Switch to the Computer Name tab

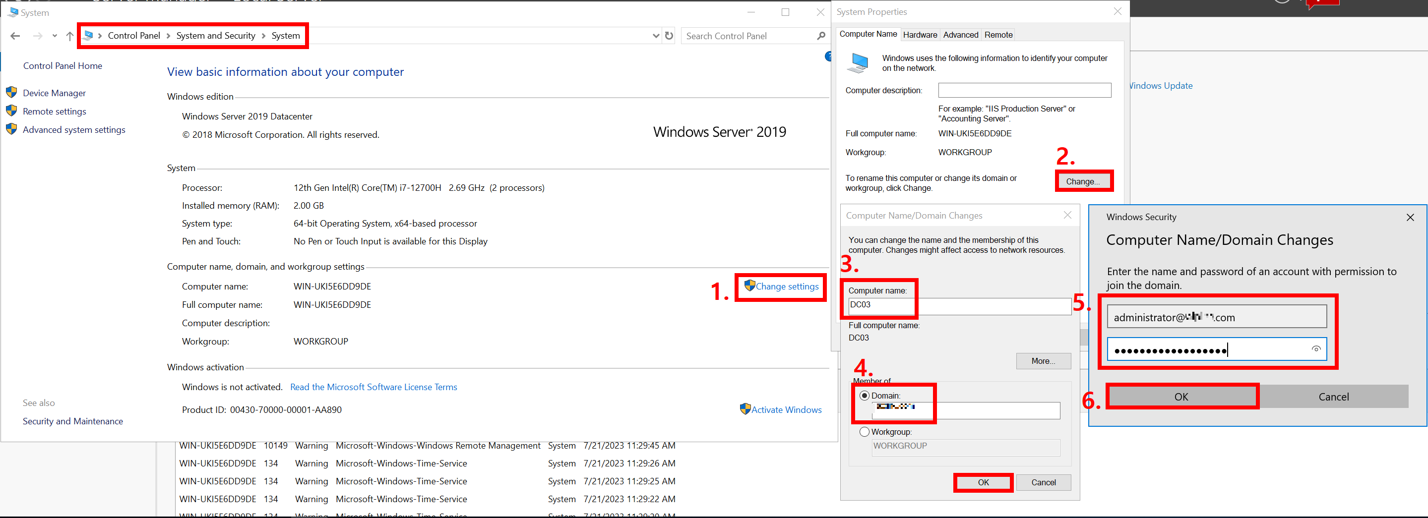[x=868, y=34]
